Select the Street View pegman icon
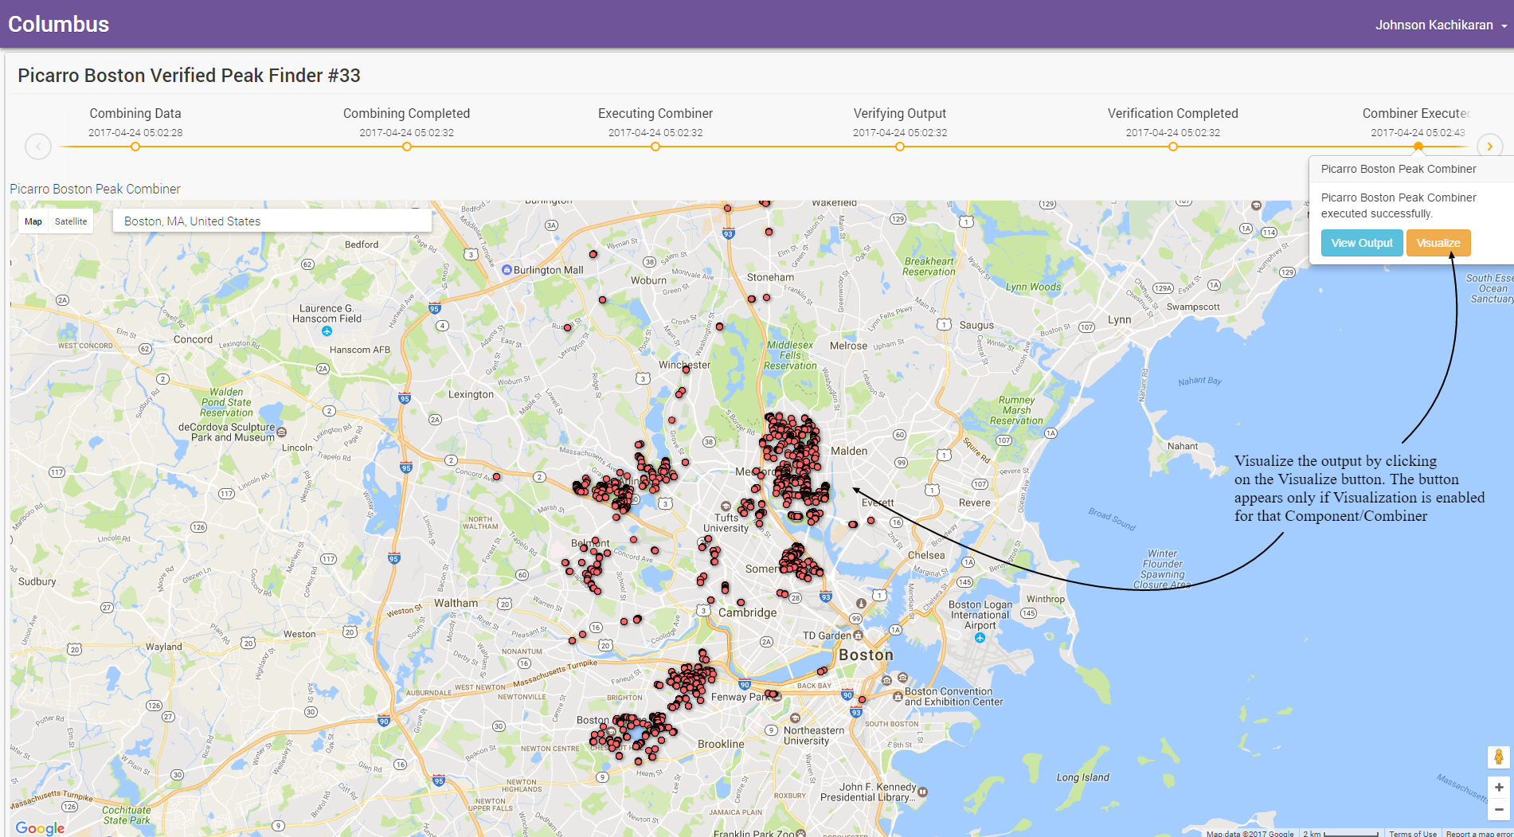Image resolution: width=1514 pixels, height=837 pixels. coord(1499,757)
